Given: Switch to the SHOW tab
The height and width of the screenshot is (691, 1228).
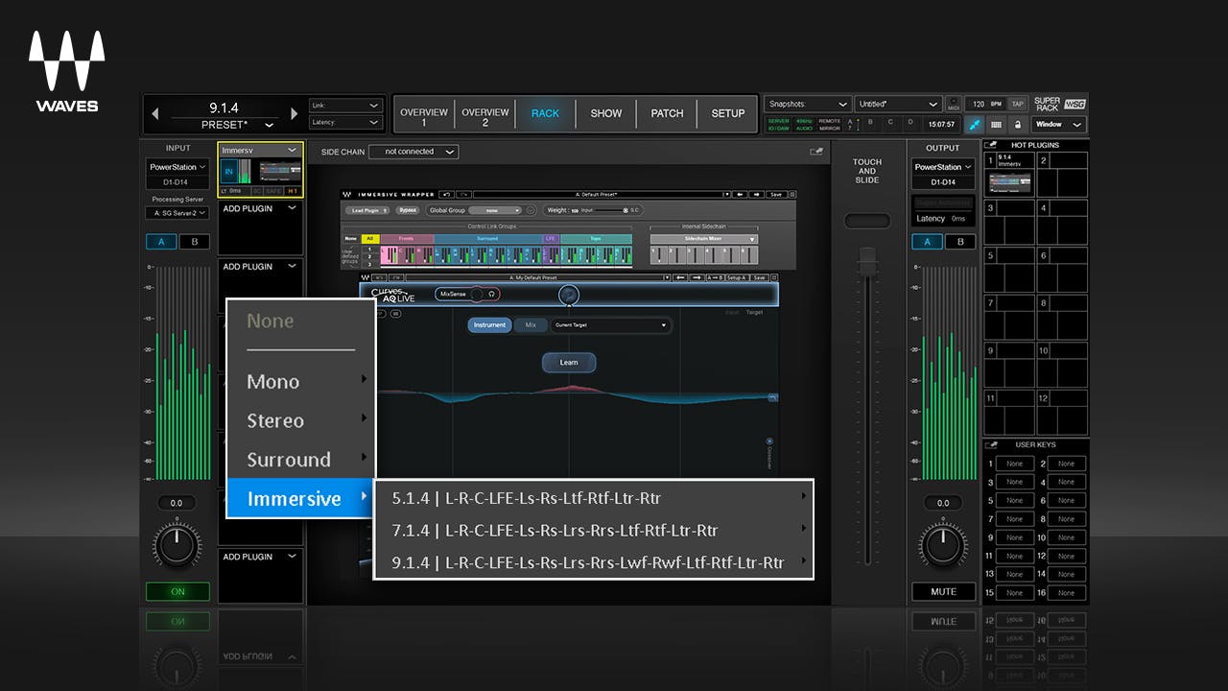Looking at the screenshot, I should click(605, 113).
